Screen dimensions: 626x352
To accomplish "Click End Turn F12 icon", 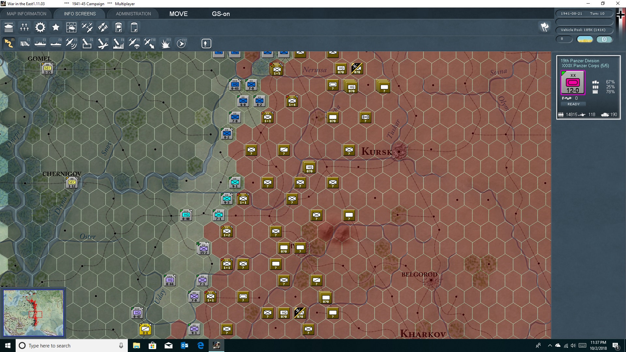I will [181, 43].
